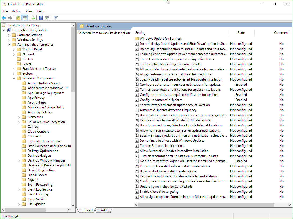Click the Filter funnel toolbar icon
Viewport: 293px width, 219px height.
point(56,18)
